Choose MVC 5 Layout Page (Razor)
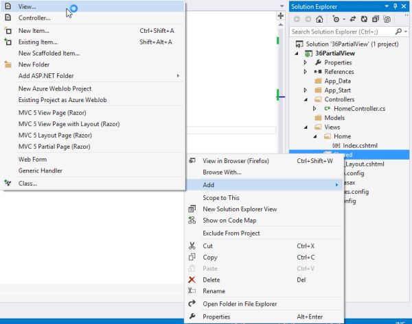412x324 pixels. (93, 135)
